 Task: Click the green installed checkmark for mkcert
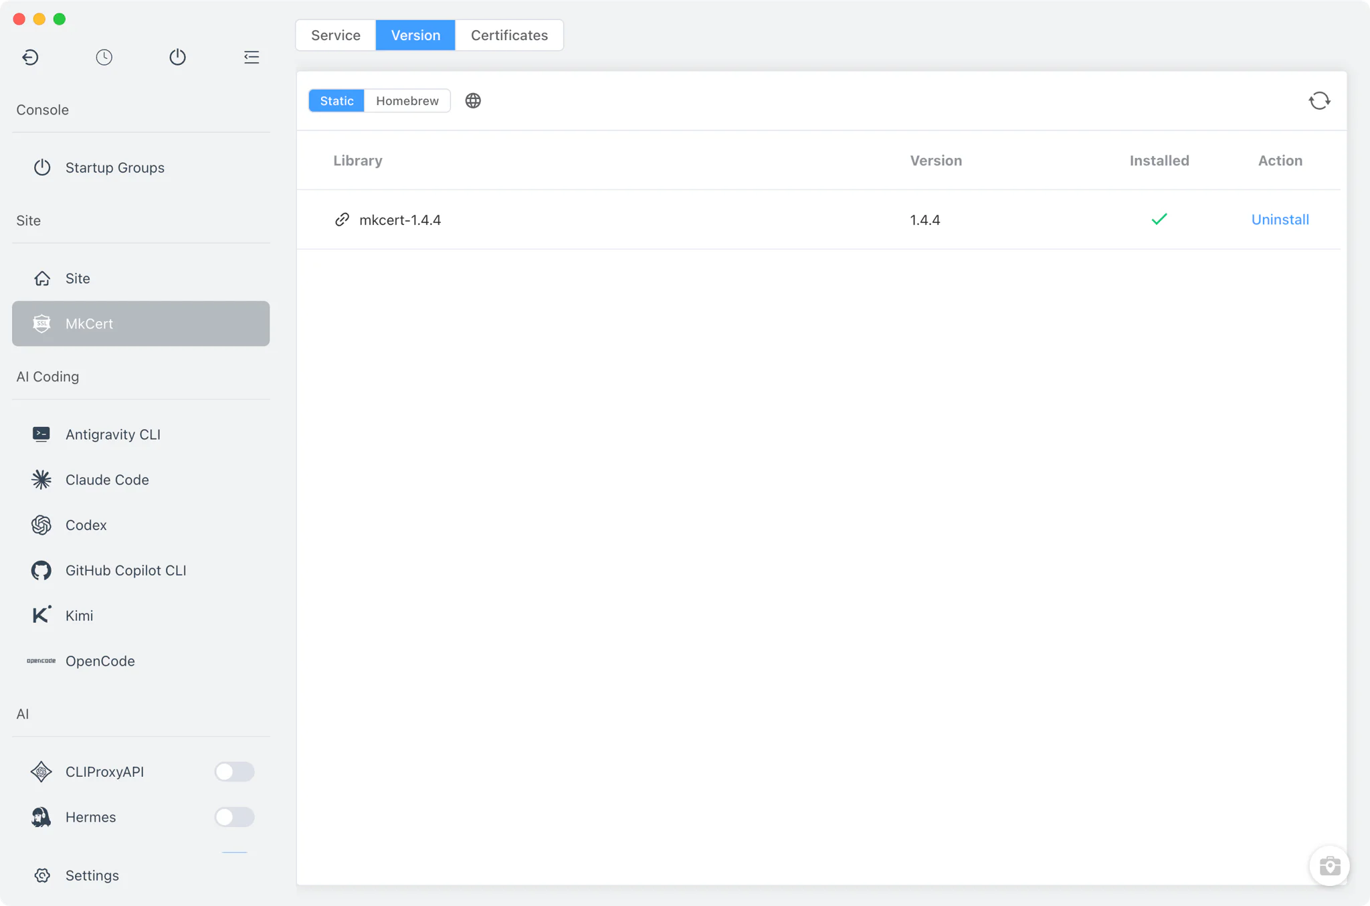coord(1159,219)
